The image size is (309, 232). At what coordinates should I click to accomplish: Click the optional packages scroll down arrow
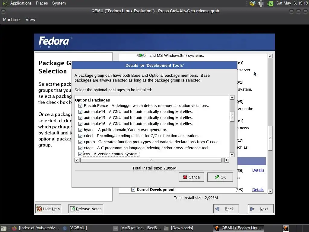(232, 155)
